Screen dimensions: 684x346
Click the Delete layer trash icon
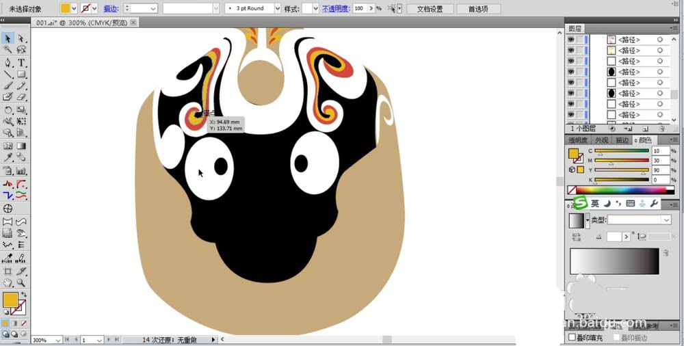(x=663, y=128)
